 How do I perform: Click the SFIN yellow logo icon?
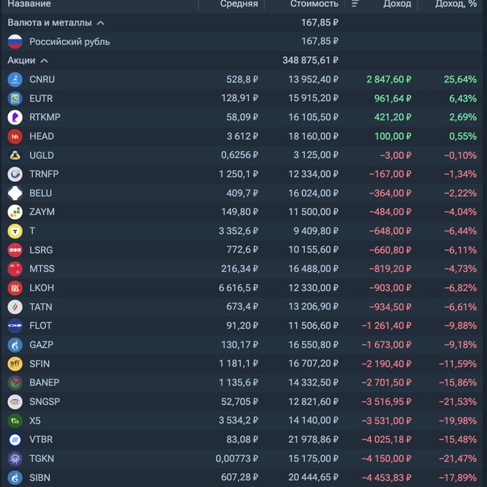point(15,364)
